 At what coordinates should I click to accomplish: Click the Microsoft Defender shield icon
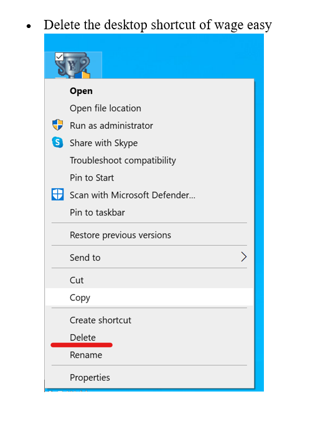[57, 194]
